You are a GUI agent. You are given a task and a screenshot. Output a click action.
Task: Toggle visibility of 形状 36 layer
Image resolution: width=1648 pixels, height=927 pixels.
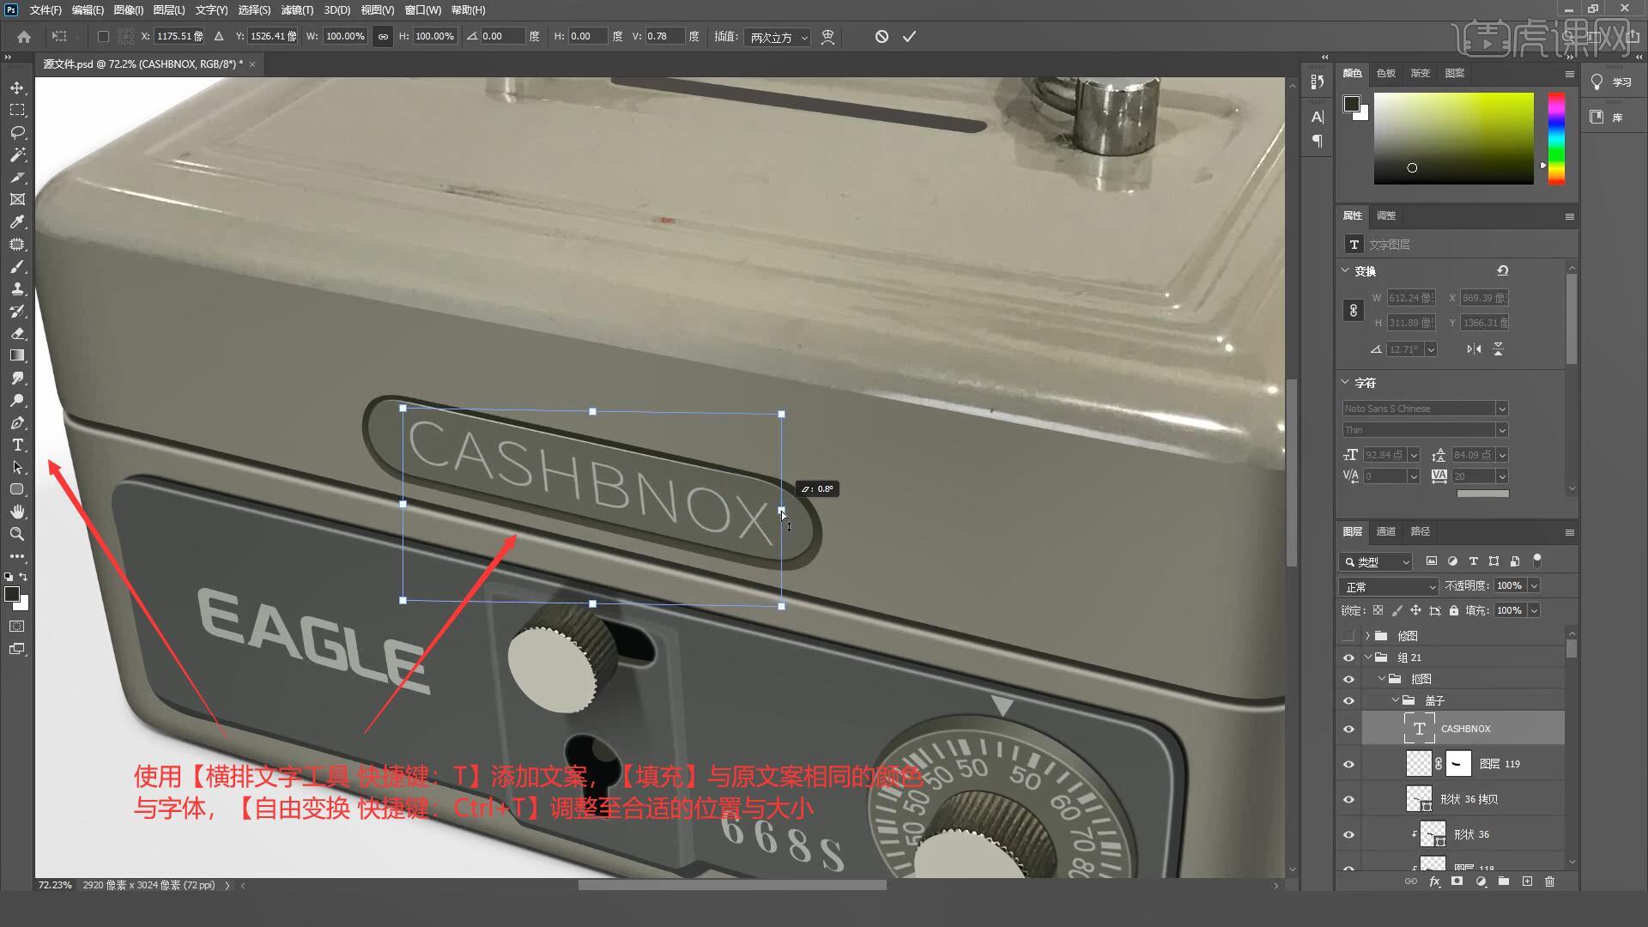point(1348,834)
